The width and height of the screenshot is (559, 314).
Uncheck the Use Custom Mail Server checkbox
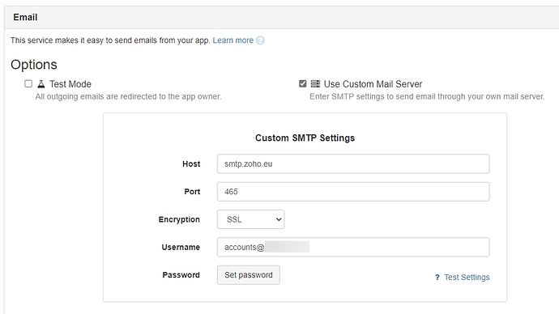(x=303, y=83)
